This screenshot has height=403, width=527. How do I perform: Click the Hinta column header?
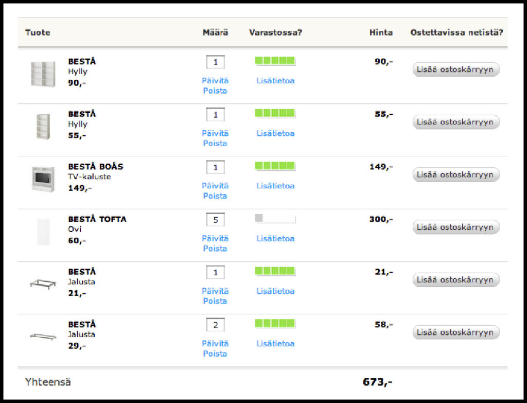[381, 32]
